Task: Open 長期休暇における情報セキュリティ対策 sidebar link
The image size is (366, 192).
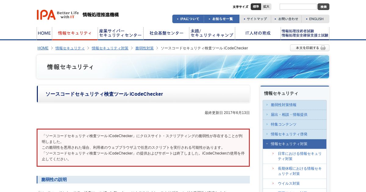Action: tap(295, 171)
